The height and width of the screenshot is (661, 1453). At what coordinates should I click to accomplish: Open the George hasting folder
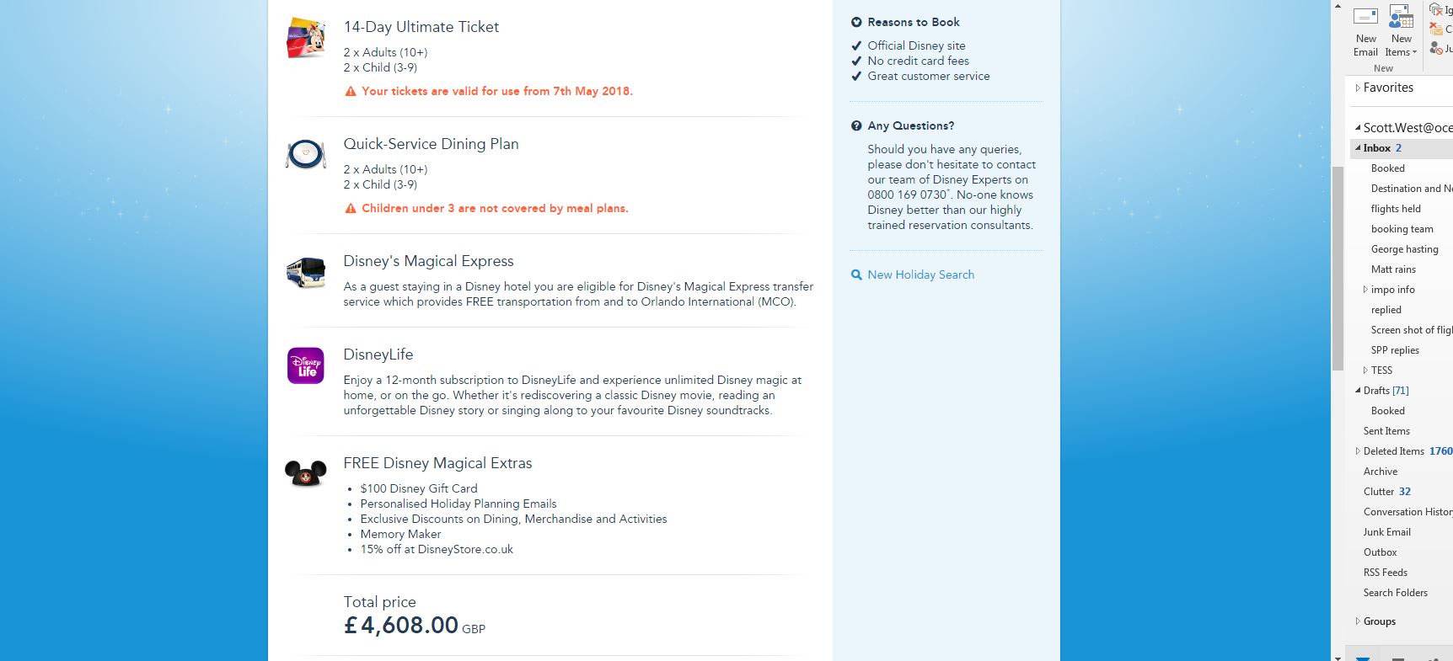tap(1404, 249)
